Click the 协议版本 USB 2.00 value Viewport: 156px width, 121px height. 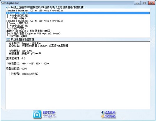(x=27, y=51)
